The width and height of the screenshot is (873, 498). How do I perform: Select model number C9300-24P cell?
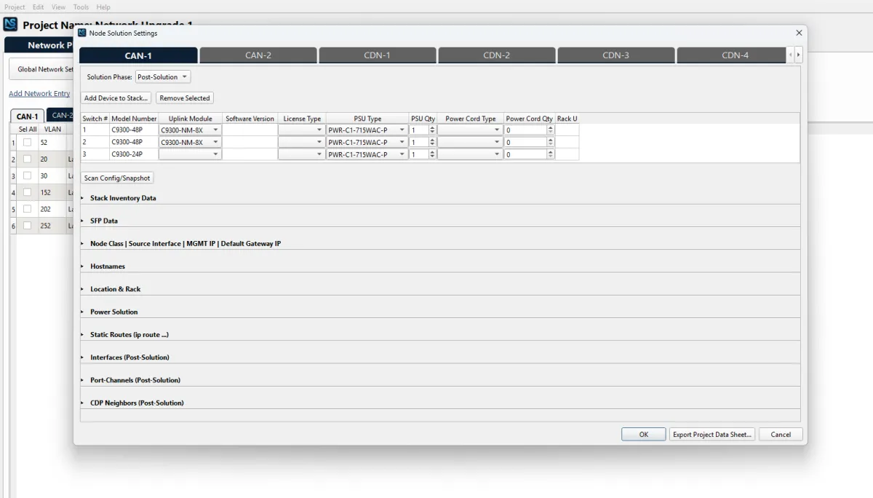(134, 154)
